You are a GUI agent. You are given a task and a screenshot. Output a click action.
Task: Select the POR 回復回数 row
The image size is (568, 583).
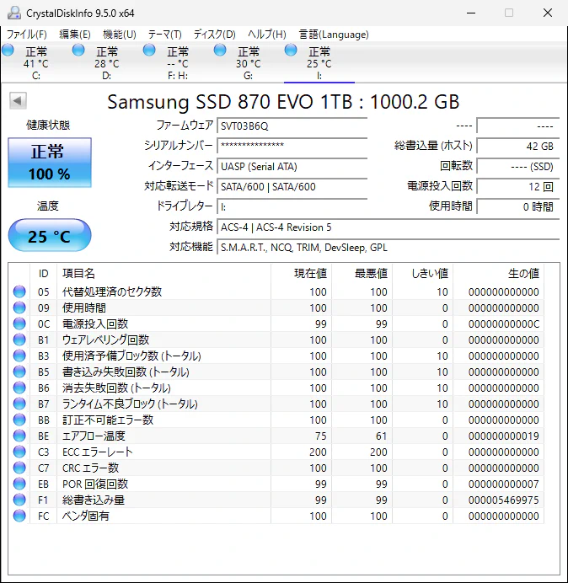click(x=276, y=484)
